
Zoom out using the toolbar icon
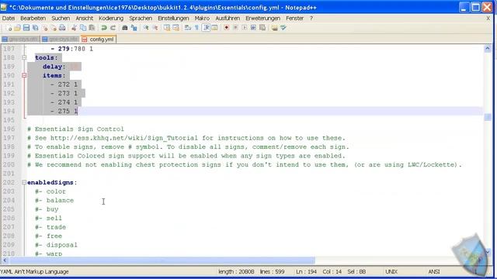pyautogui.click(x=155, y=28)
